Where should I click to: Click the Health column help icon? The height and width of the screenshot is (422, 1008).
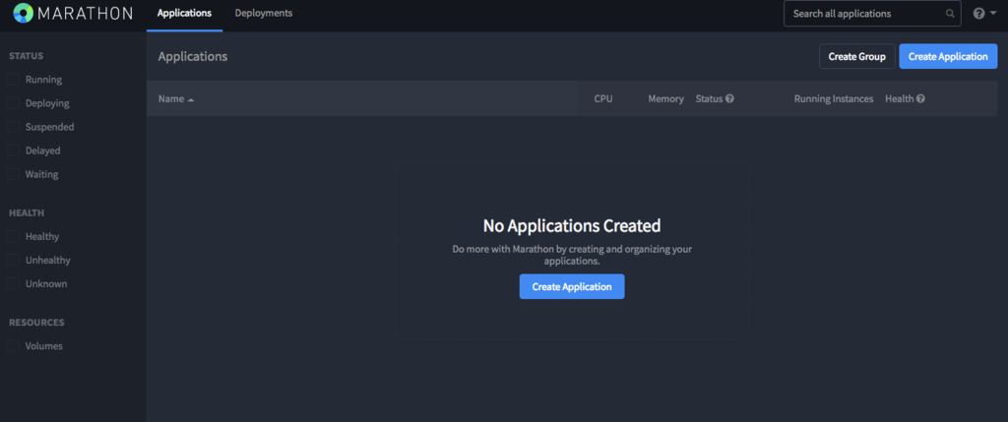tap(920, 99)
